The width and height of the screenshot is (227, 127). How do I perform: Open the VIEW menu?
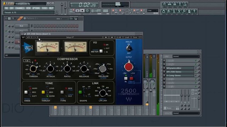(28, 8)
